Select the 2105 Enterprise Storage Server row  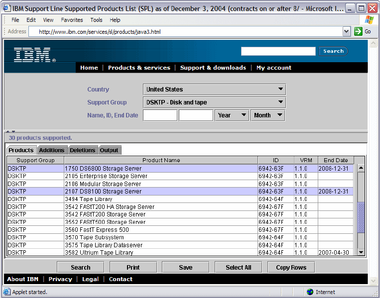tap(180, 176)
